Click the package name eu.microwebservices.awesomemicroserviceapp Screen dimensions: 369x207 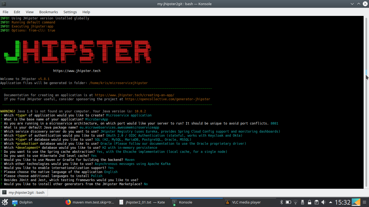click(x=119, y=127)
